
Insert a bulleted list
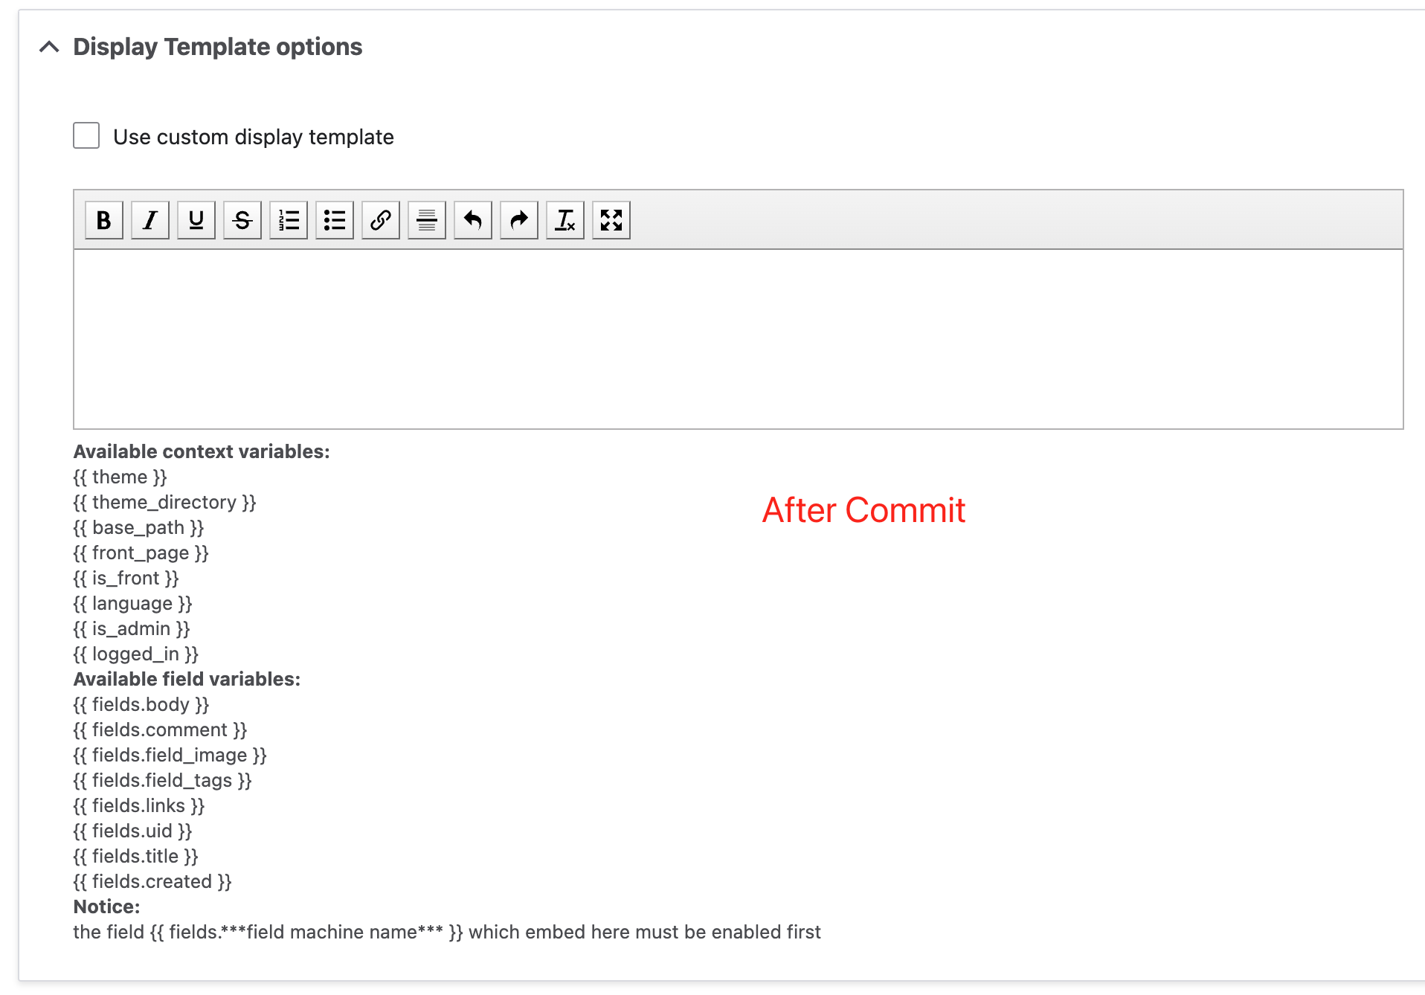click(x=334, y=220)
